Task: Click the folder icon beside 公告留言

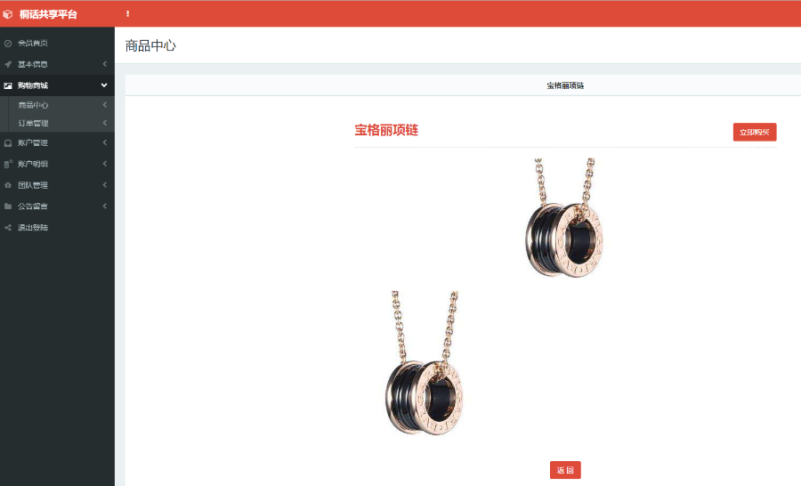Action: click(x=8, y=207)
